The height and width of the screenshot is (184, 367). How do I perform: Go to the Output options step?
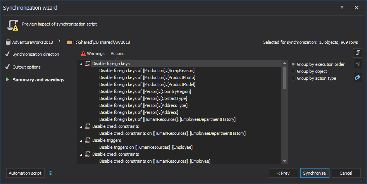pyautogui.click(x=26, y=67)
